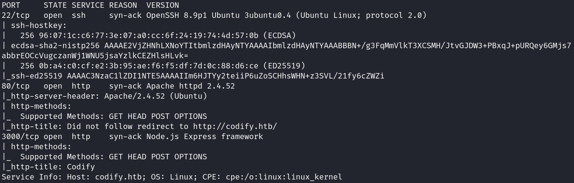Click the REASON column header
The height and width of the screenshot is (183, 574).
[x=123, y=5]
